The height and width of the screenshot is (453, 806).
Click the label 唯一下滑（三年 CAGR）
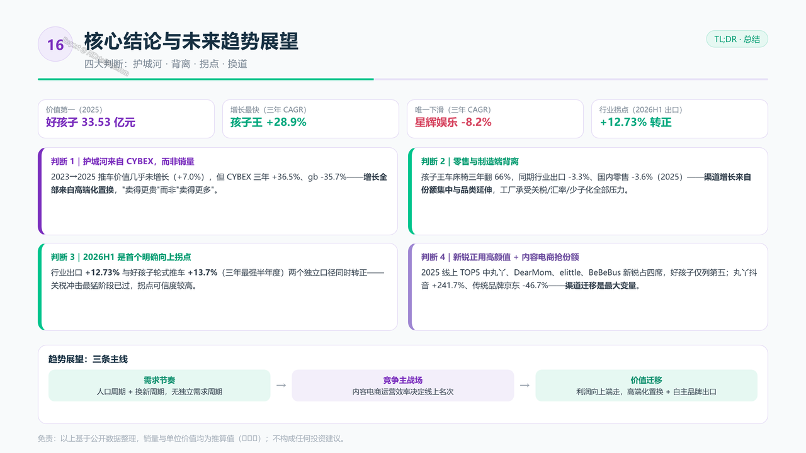(453, 109)
